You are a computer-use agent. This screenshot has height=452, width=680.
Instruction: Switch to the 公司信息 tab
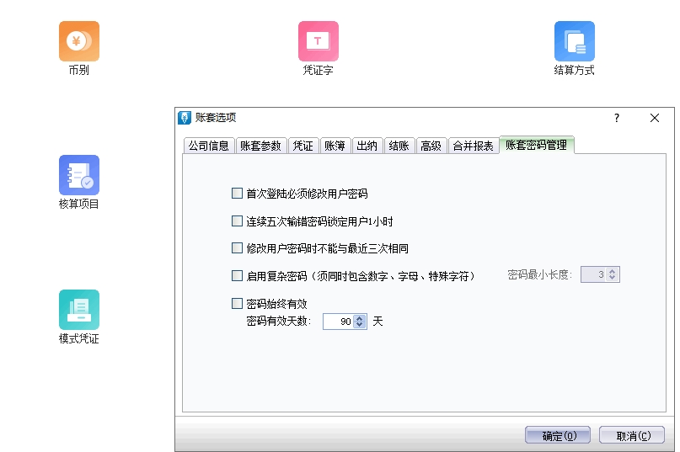[x=209, y=146]
